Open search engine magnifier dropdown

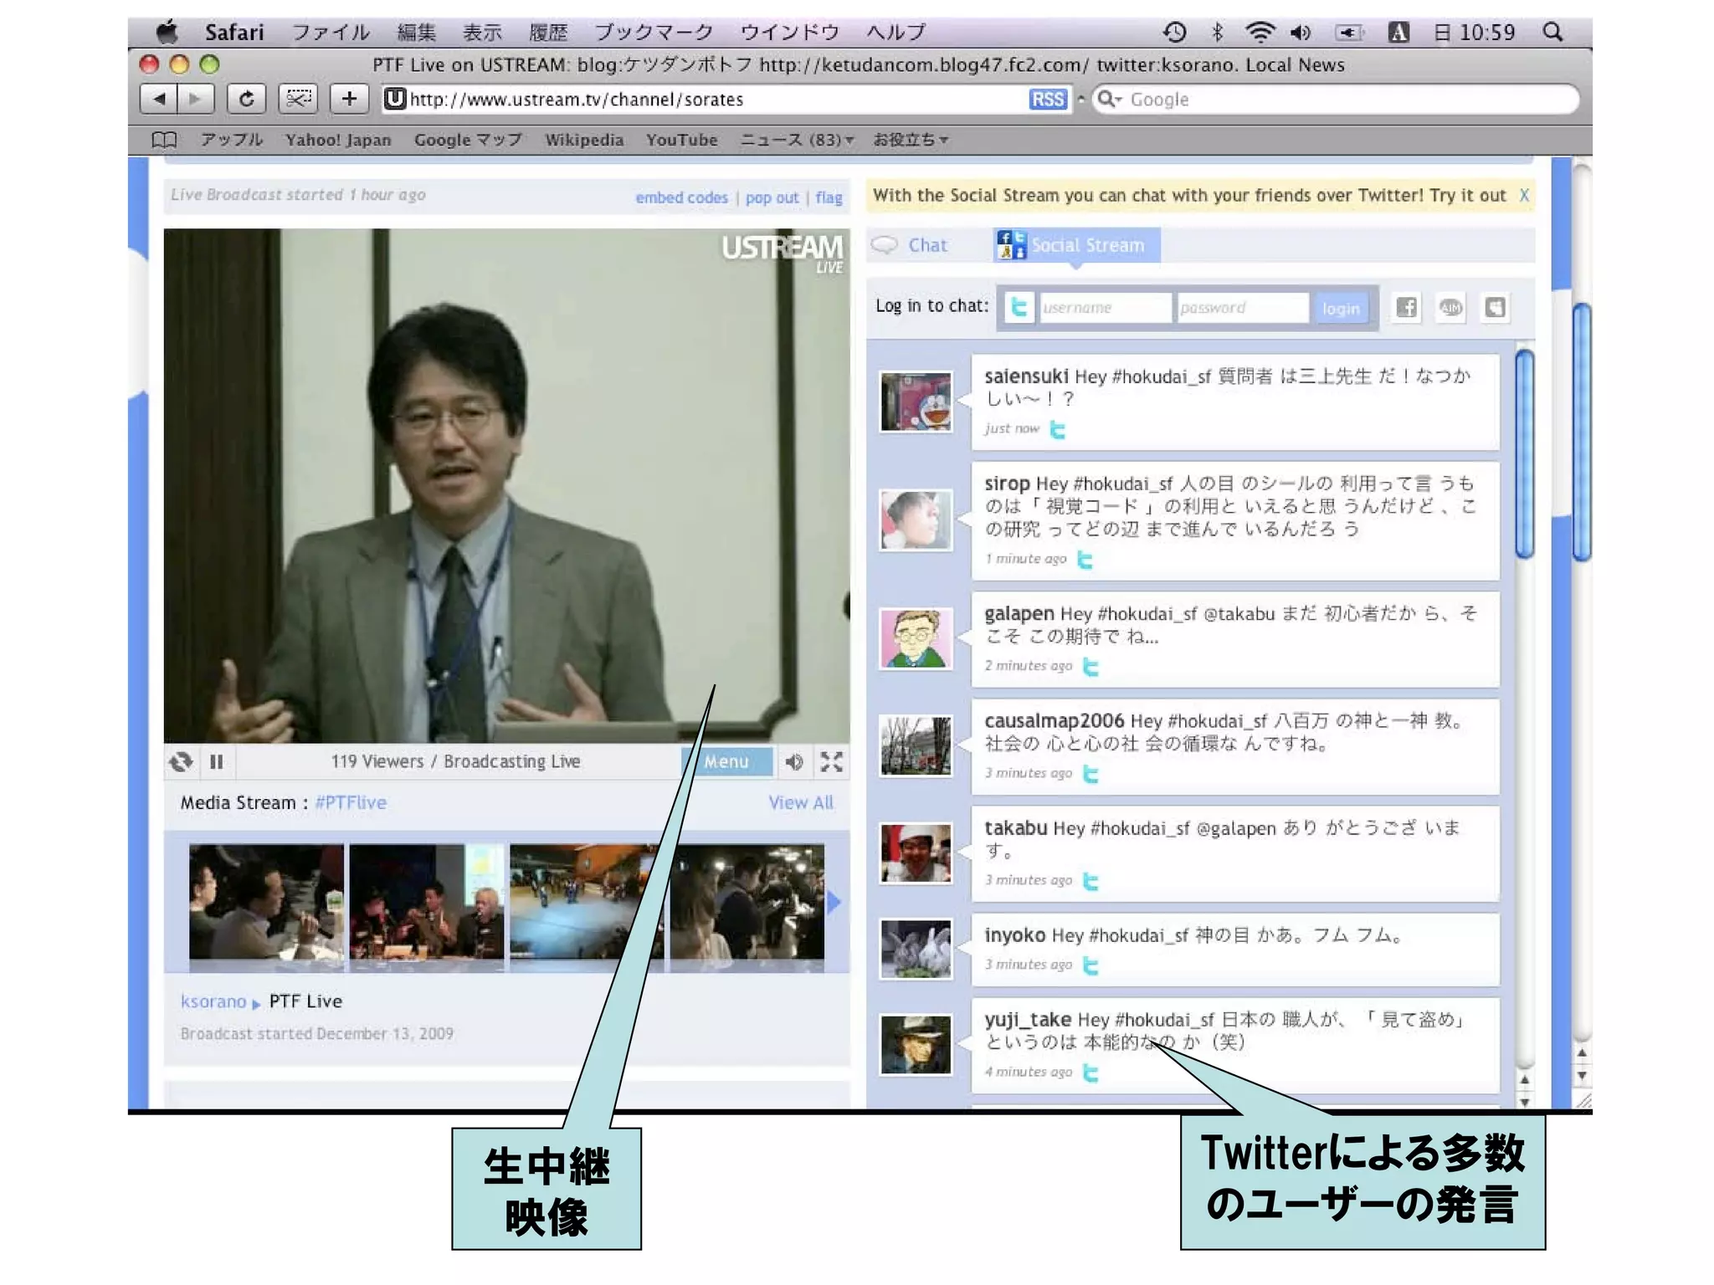click(1109, 100)
